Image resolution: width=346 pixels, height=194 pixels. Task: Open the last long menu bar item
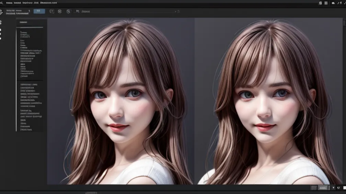pos(48,3)
